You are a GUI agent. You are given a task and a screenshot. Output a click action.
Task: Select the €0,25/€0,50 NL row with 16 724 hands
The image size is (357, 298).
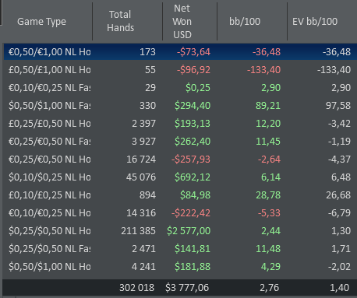(x=180, y=160)
